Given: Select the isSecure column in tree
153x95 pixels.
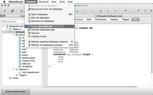Looking at the screenshot, I should click(26, 64).
